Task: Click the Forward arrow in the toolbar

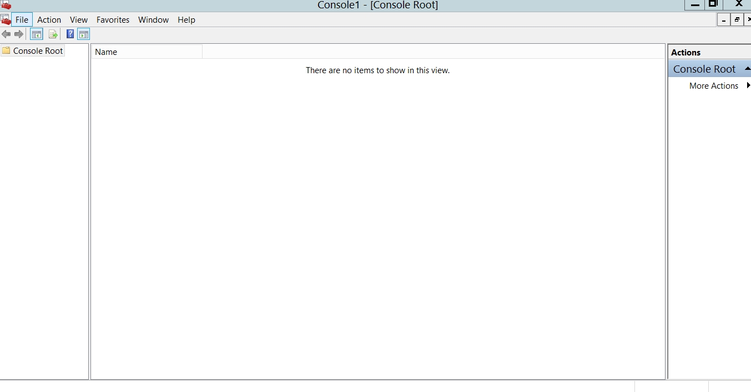Action: pos(19,34)
